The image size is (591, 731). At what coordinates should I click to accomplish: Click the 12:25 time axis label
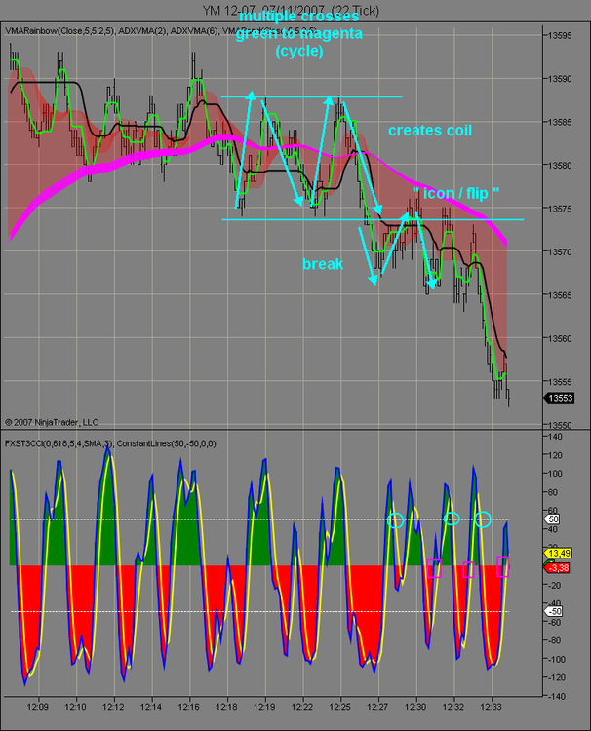pyautogui.click(x=339, y=707)
